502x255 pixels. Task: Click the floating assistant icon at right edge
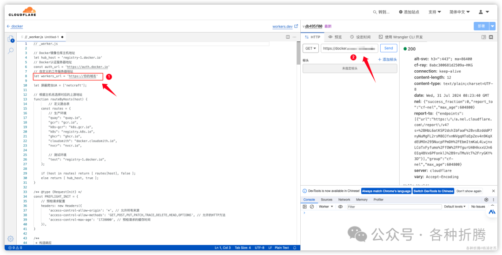[x=492, y=212]
